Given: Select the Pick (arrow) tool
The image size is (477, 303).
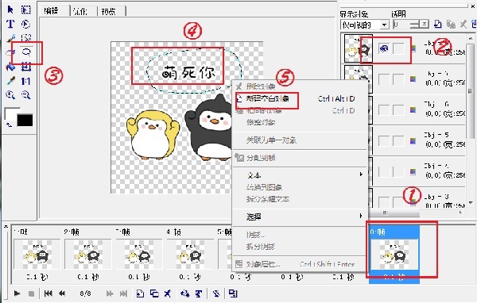Looking at the screenshot, I should (x=10, y=10).
